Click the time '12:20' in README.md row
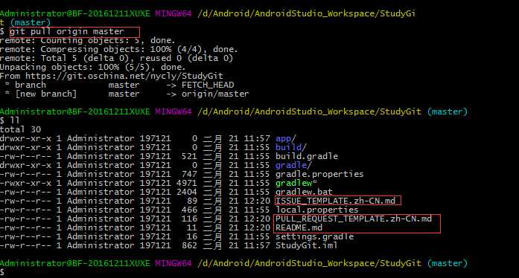The image size is (519, 278). 257,227
